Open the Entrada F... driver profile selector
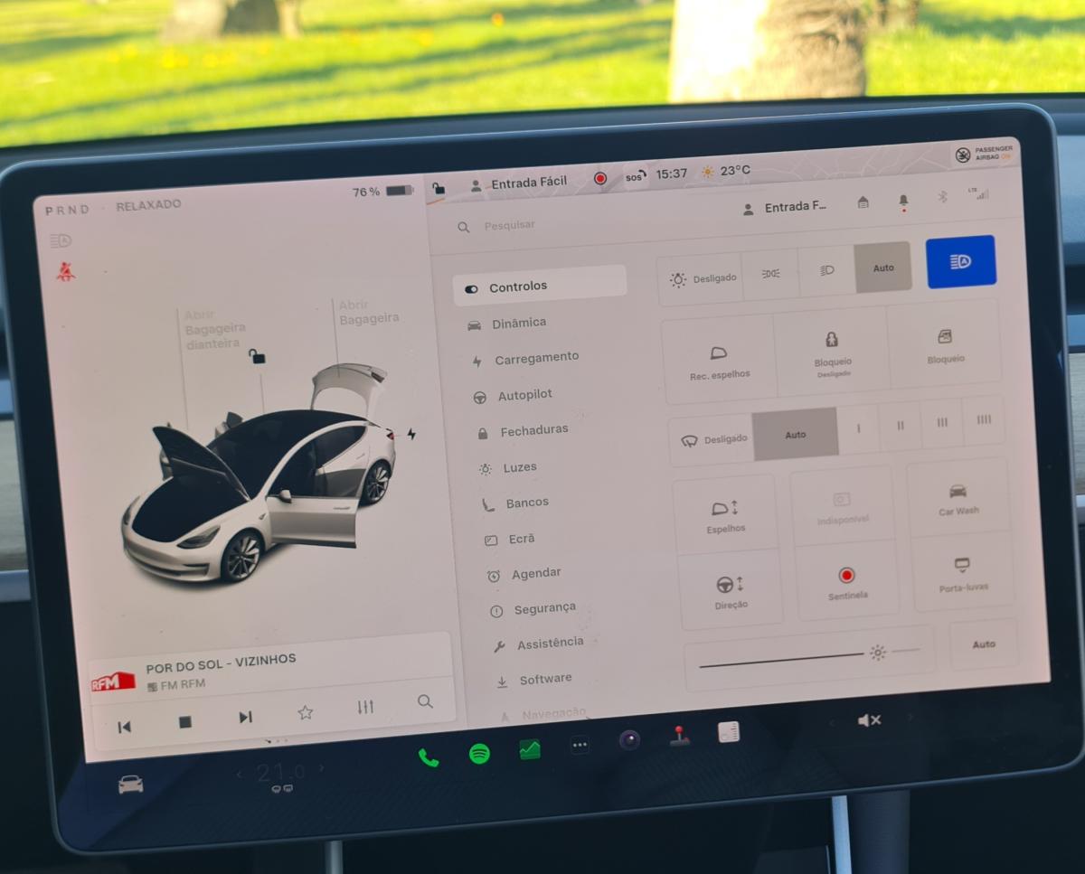Viewport: 1085px width, 874px height. [x=785, y=208]
